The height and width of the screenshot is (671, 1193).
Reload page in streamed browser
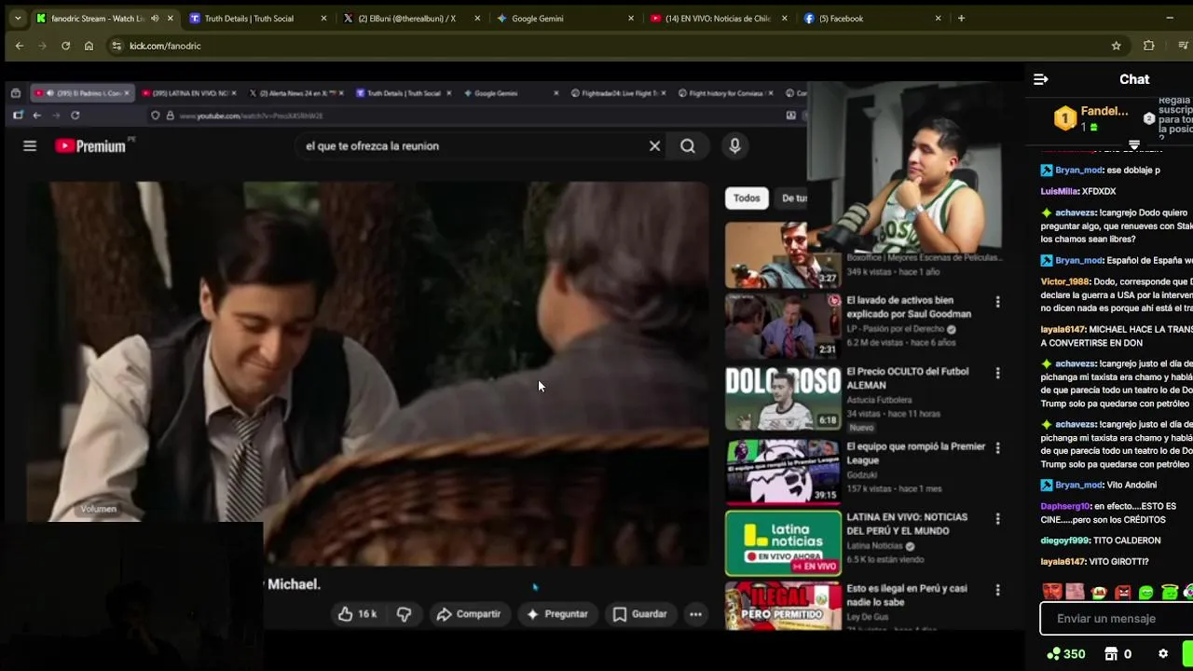point(75,116)
